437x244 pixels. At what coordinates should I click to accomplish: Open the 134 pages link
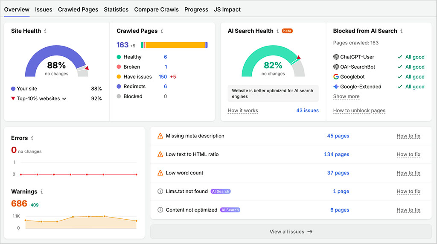tap(336, 154)
